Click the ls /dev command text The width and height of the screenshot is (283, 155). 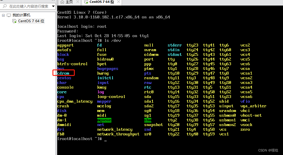point(113,41)
